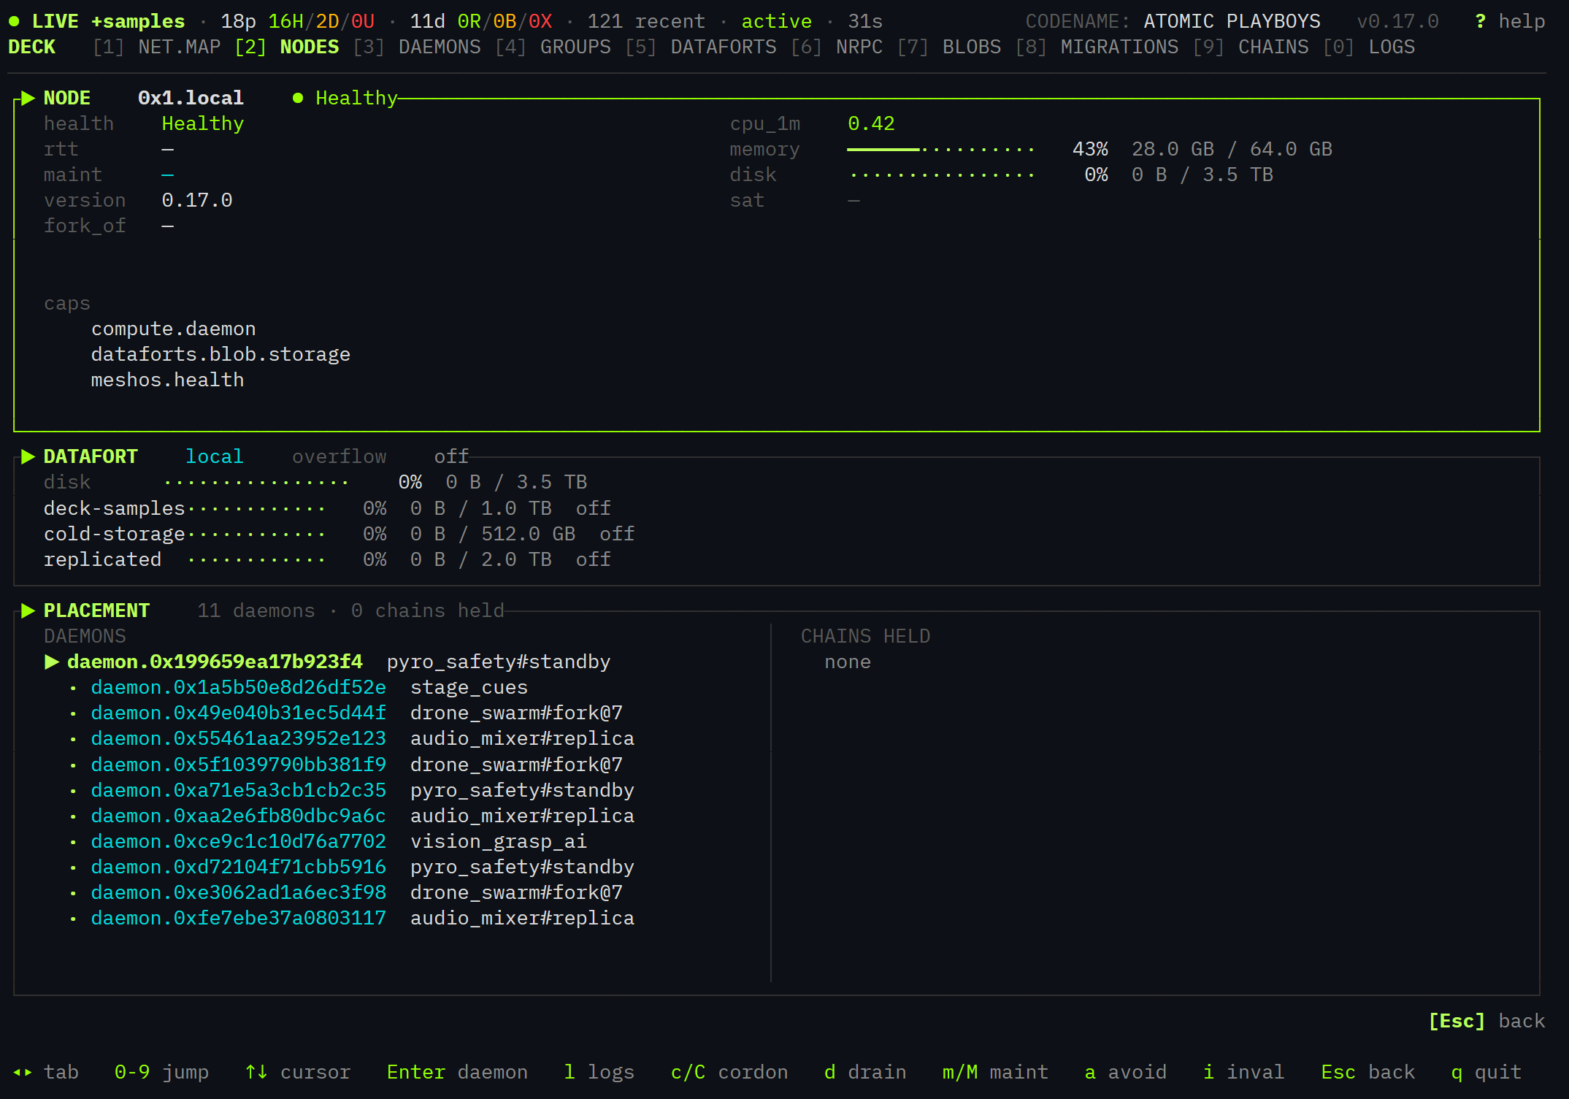Click the 0x1.local node name
This screenshot has height=1099, width=1569.
(191, 98)
